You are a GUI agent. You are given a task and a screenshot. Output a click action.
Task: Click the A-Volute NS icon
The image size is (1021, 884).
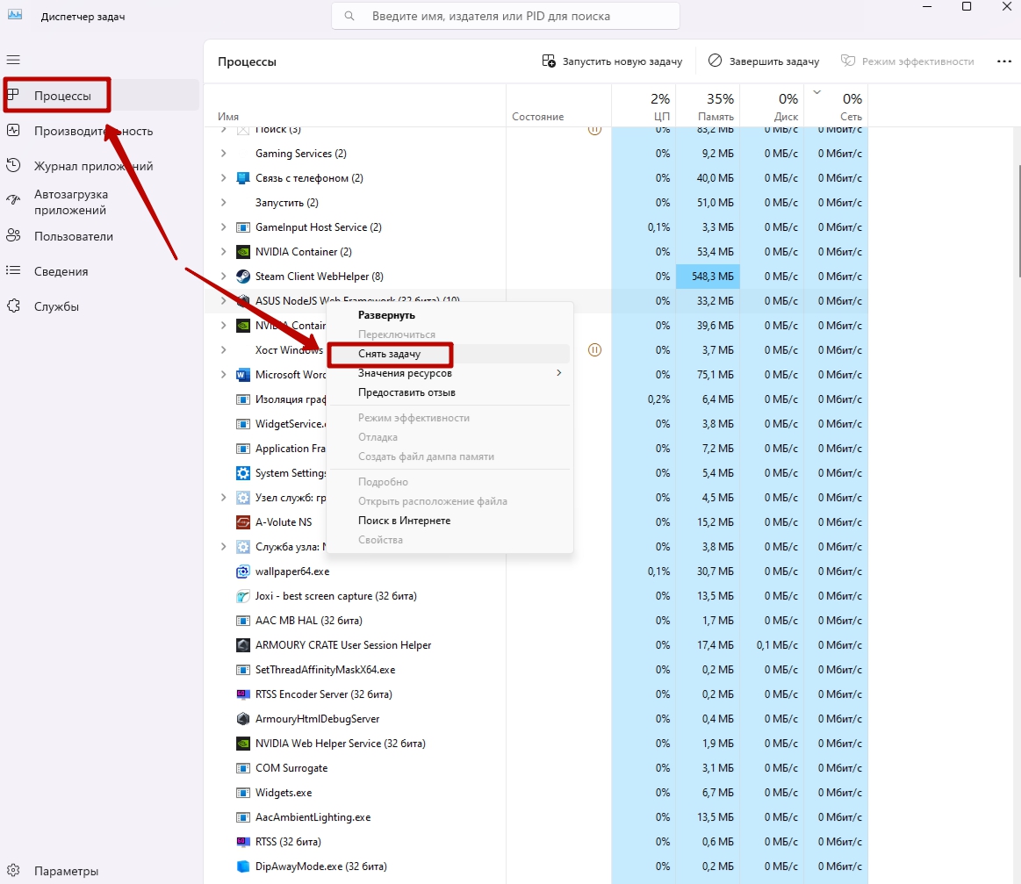coord(243,522)
